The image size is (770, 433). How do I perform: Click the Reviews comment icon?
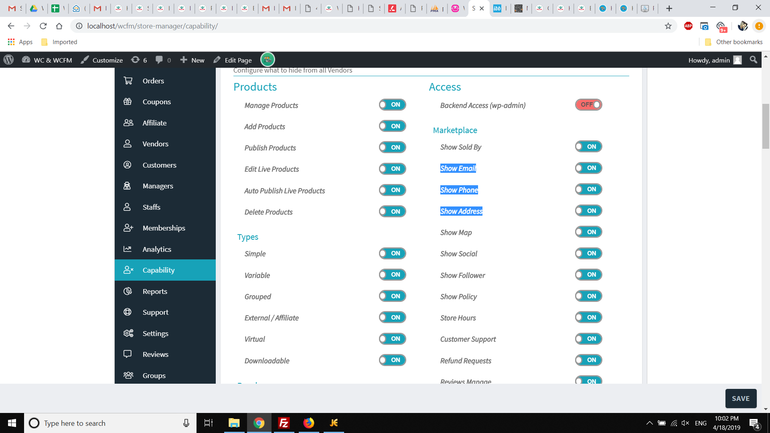tap(128, 354)
